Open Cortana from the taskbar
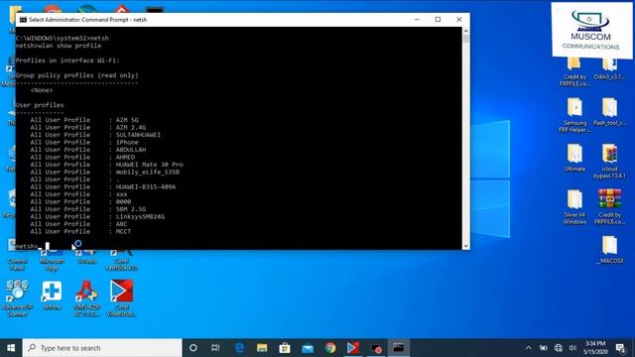Image resolution: width=635 pixels, height=357 pixels. pos(193,348)
